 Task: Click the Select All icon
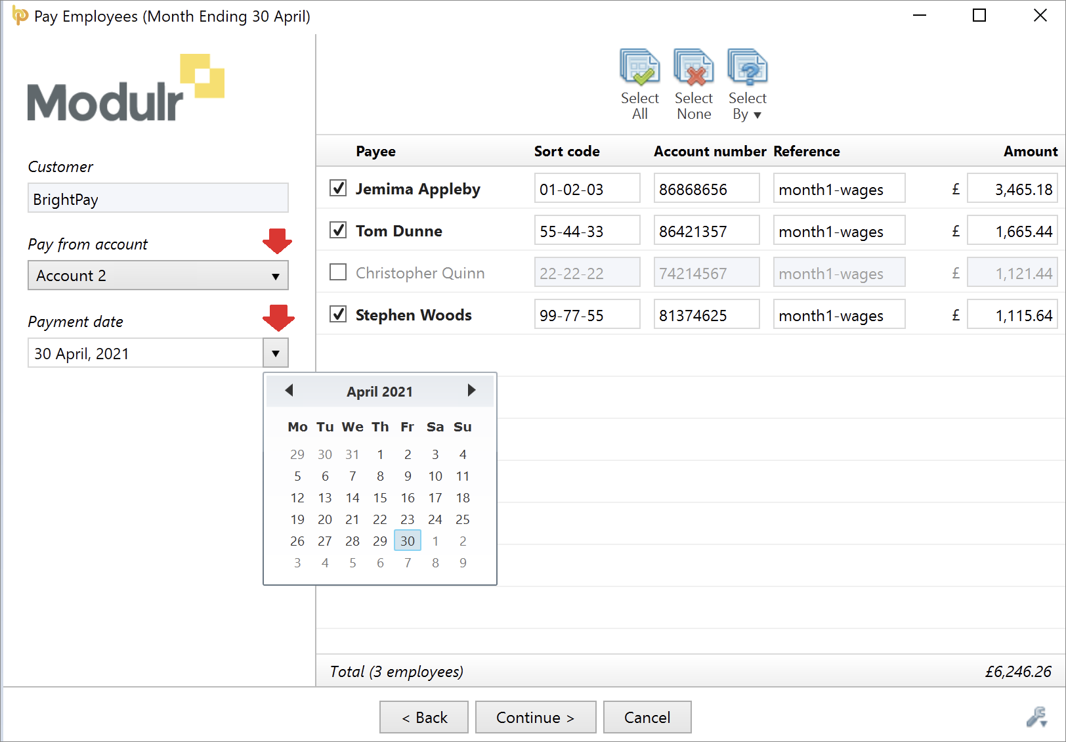pyautogui.click(x=639, y=68)
